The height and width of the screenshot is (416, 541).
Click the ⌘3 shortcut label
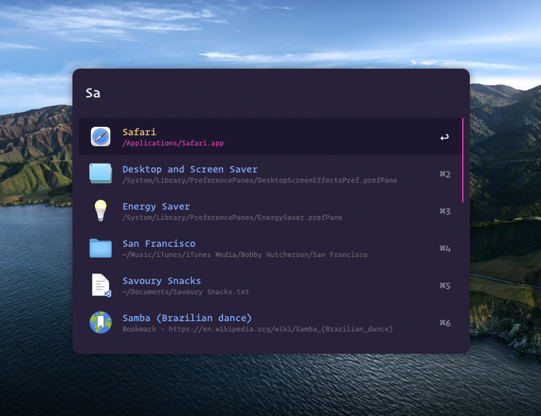pyautogui.click(x=445, y=212)
